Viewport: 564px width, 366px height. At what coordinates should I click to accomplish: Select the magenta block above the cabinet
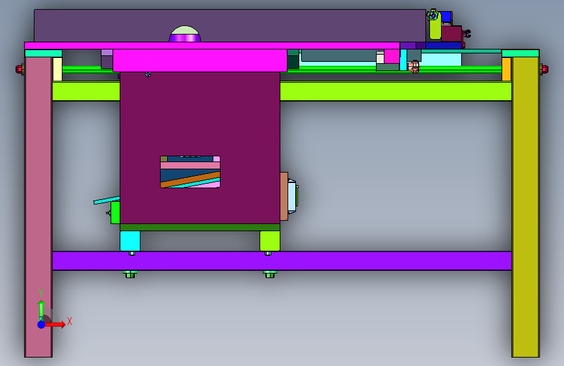click(x=200, y=61)
